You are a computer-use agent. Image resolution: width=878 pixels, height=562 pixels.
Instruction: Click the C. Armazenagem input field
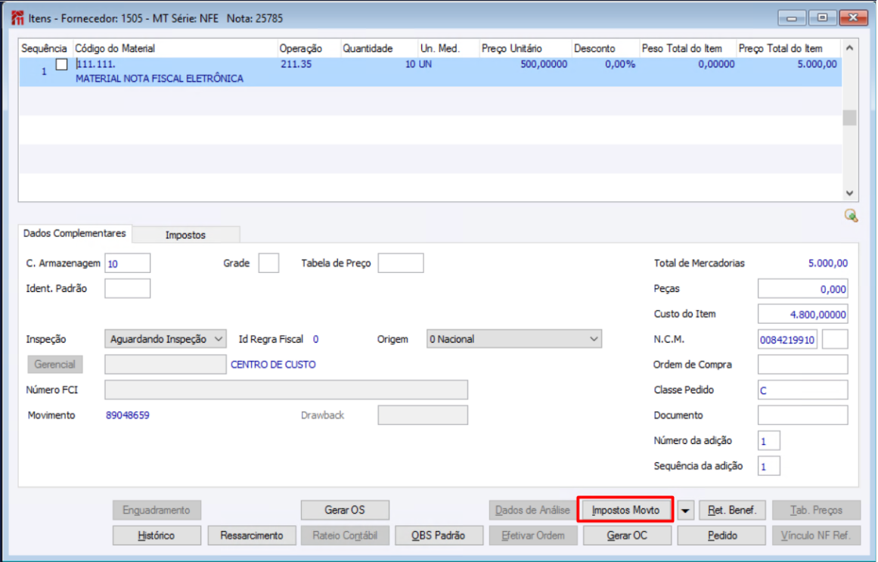point(128,263)
